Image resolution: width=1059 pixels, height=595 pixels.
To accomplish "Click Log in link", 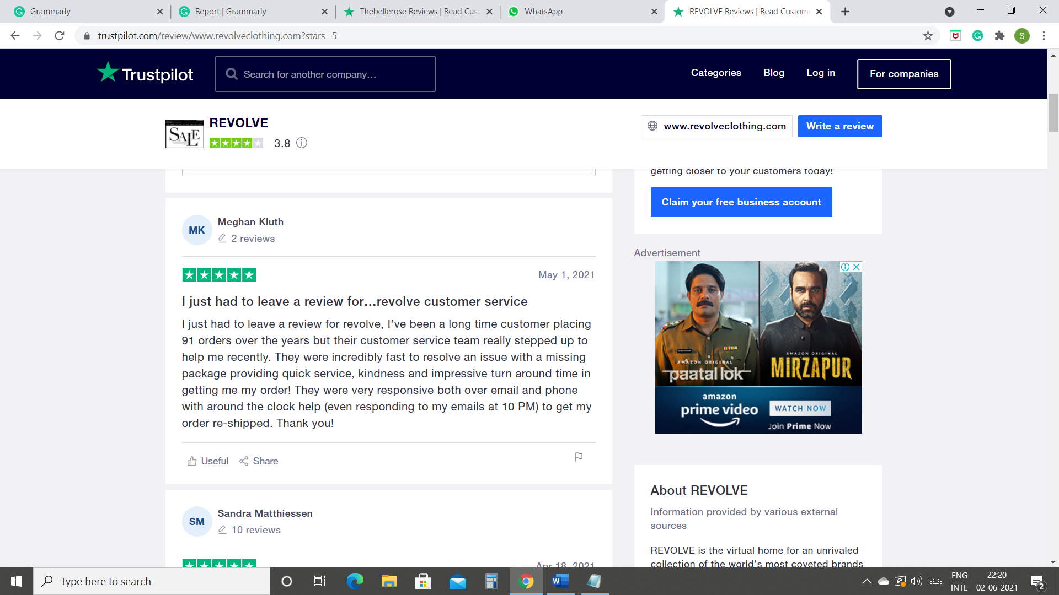I will click(821, 73).
